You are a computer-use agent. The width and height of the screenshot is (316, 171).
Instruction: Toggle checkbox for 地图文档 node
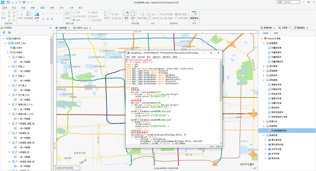[7, 38]
